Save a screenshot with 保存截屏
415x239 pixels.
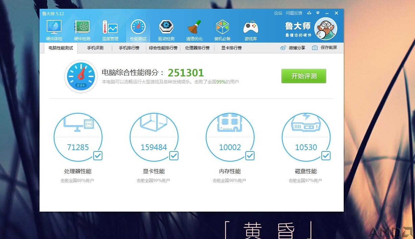pyautogui.click(x=324, y=48)
